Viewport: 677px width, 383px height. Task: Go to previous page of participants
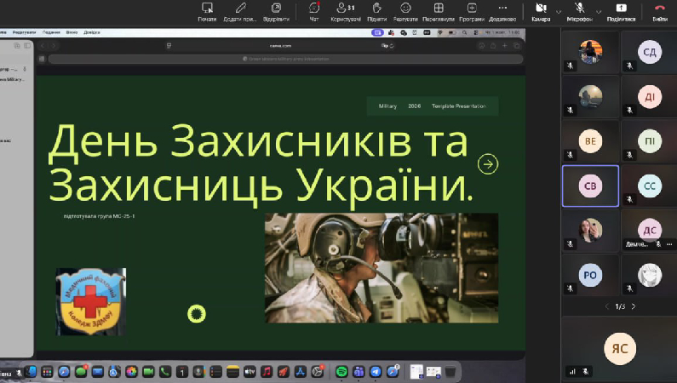coord(606,306)
